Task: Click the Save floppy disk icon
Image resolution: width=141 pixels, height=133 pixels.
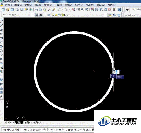Action: pyautogui.click(x=12, y=10)
